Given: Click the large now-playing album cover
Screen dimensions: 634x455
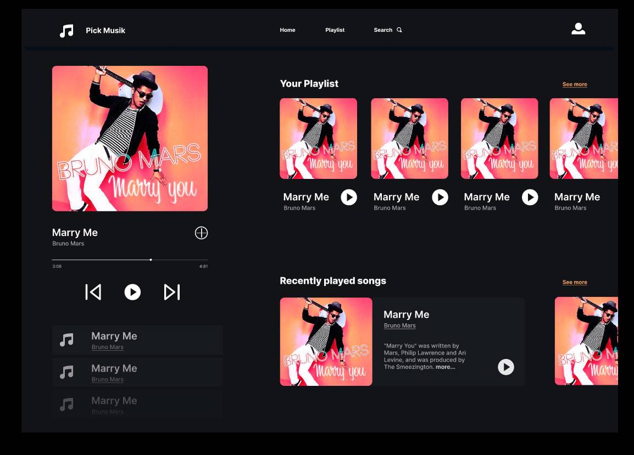Looking at the screenshot, I should (x=130, y=139).
